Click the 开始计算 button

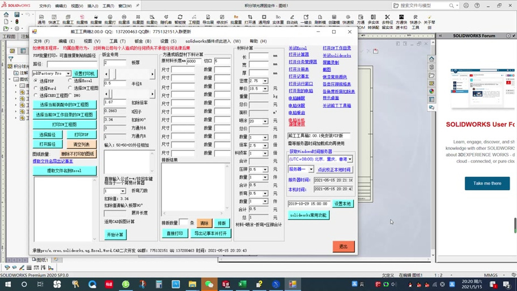(x=115, y=235)
